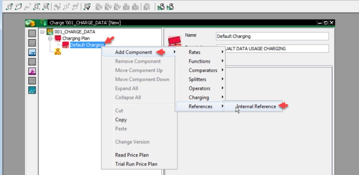This screenshot has width=359, height=175.
Task: Click the checkmark validate toolbar icon
Action: pyautogui.click(x=87, y=7)
